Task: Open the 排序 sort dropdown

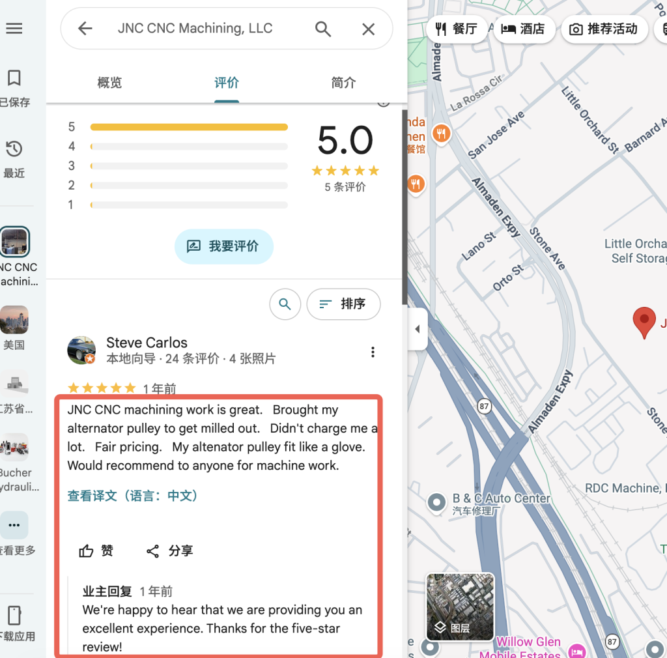Action: click(344, 304)
